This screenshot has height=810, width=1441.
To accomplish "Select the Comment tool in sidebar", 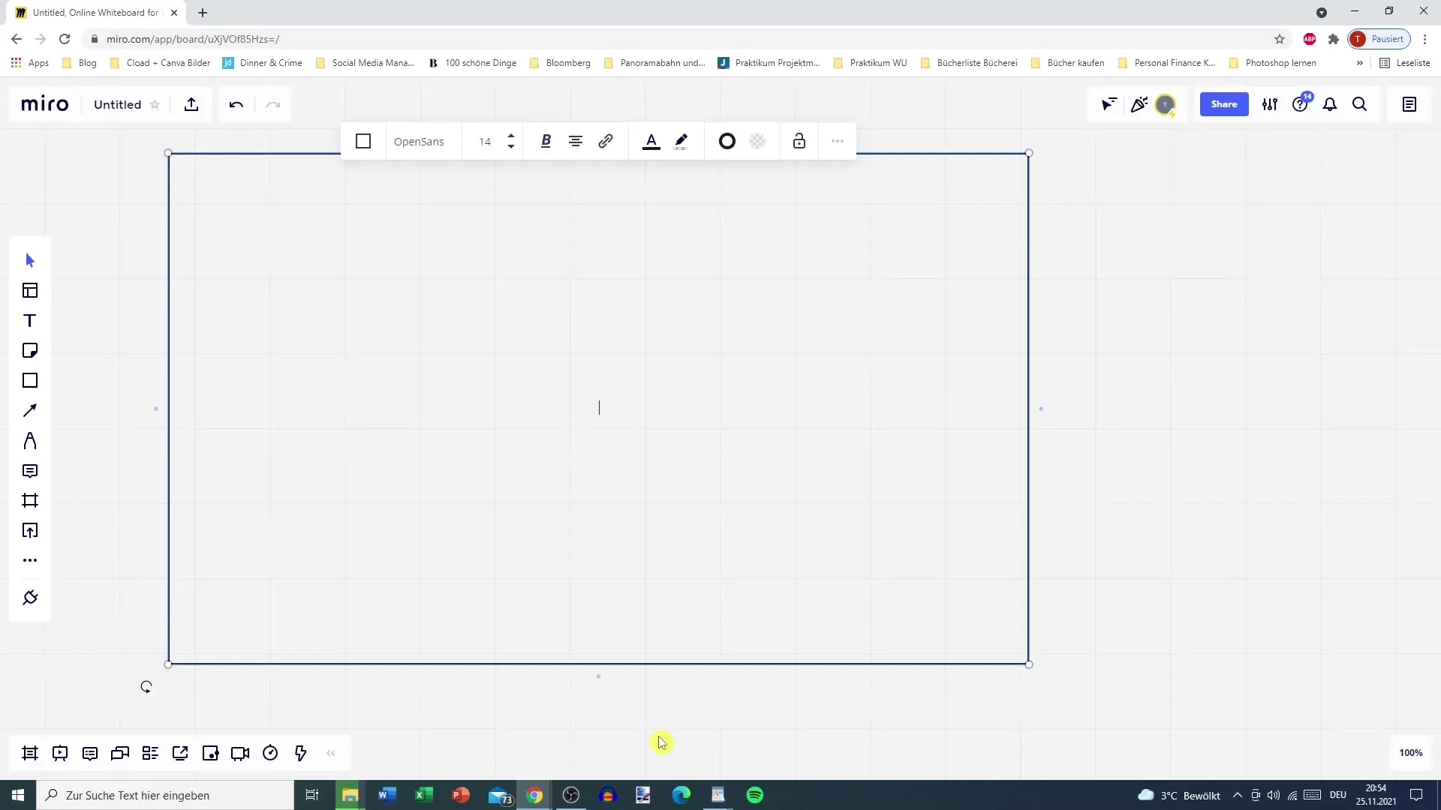I will coord(30,471).
